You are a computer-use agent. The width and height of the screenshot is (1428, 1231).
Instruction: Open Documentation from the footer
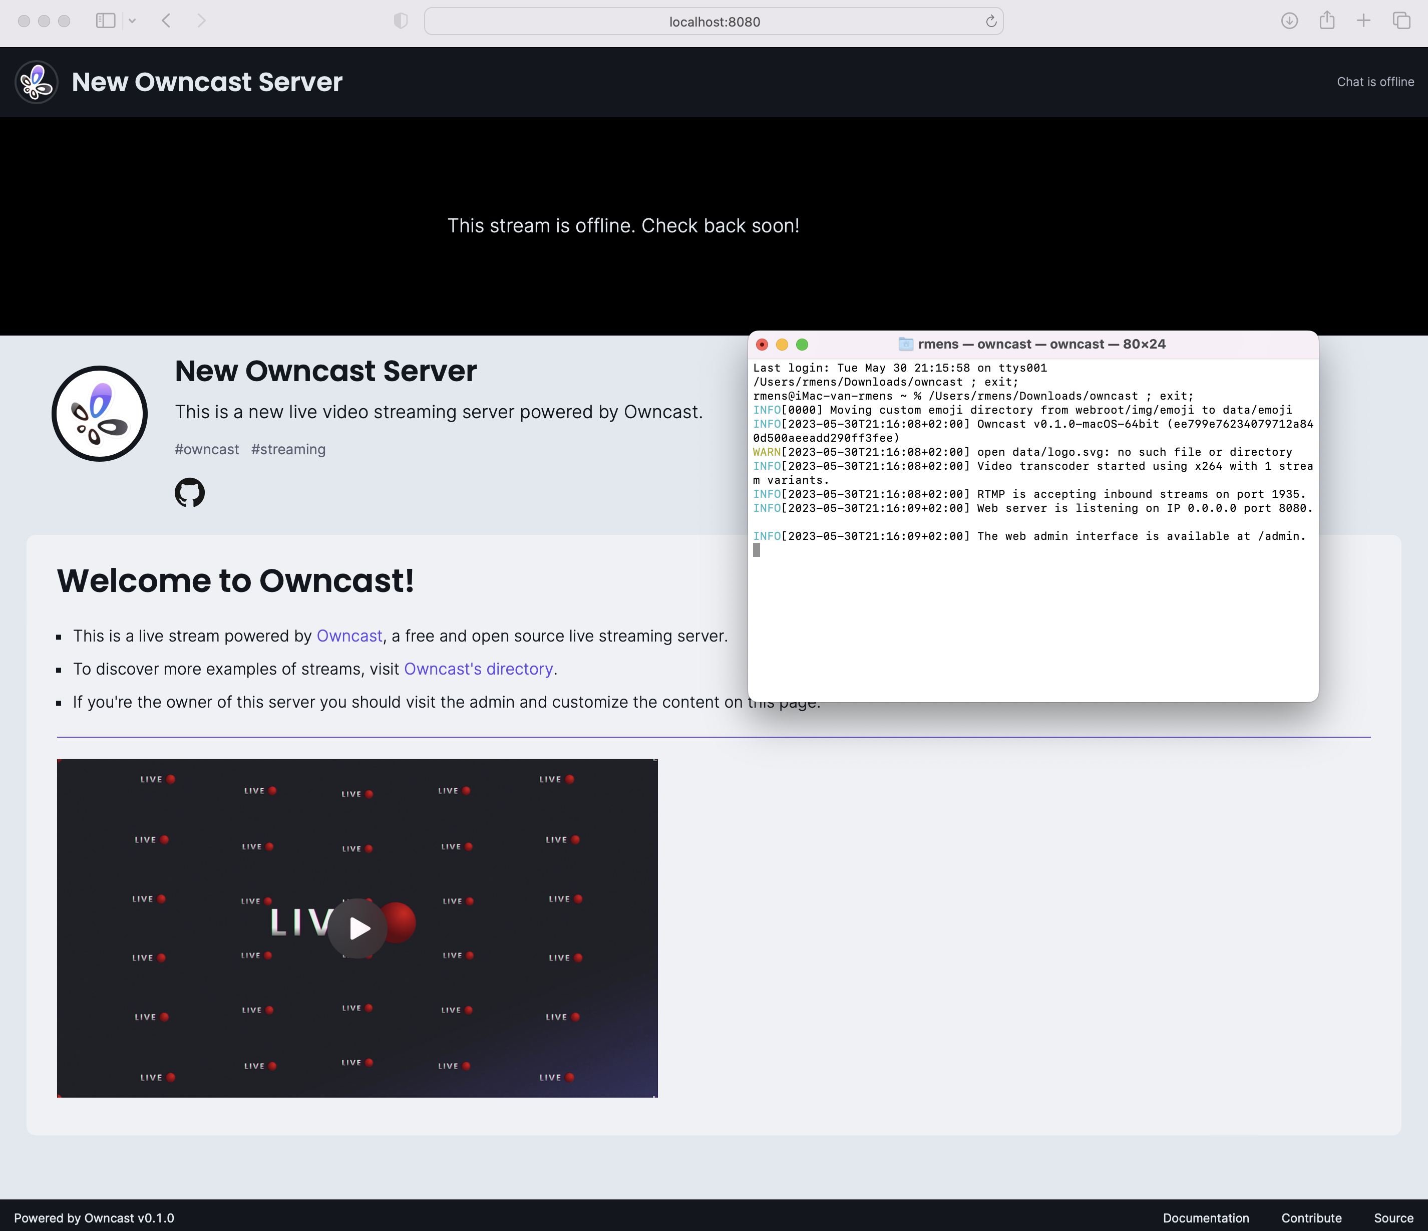coord(1205,1218)
